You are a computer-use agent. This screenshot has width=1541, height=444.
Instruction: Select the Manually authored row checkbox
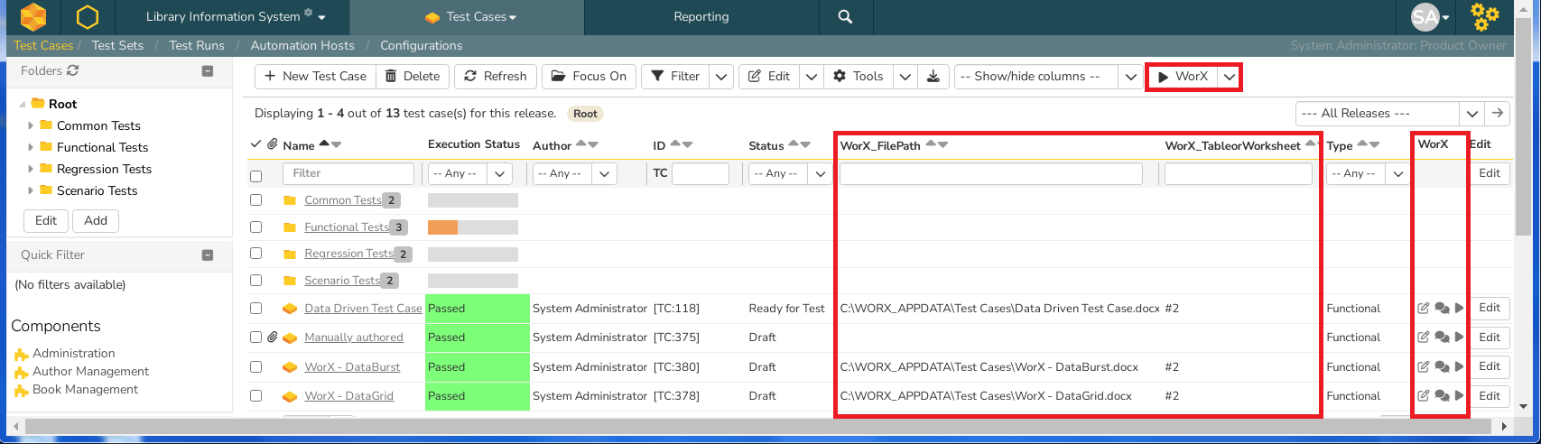255,338
